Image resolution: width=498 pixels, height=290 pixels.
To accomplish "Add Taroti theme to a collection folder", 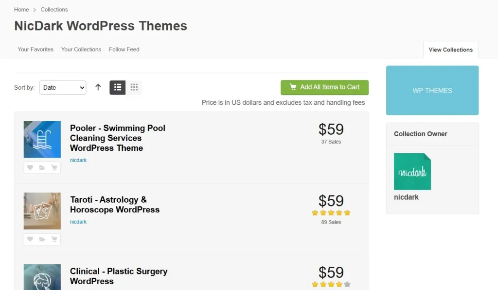I will coord(42,239).
